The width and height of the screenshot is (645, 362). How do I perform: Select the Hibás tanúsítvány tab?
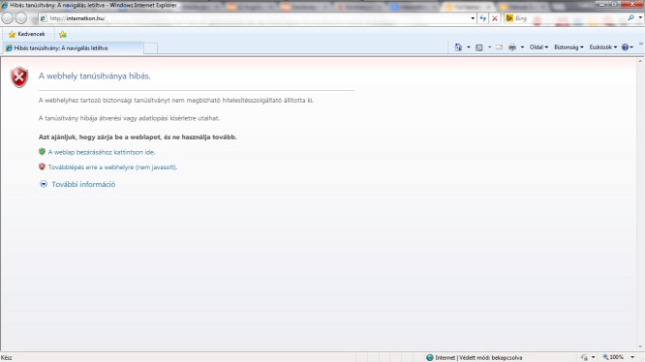coord(73,48)
